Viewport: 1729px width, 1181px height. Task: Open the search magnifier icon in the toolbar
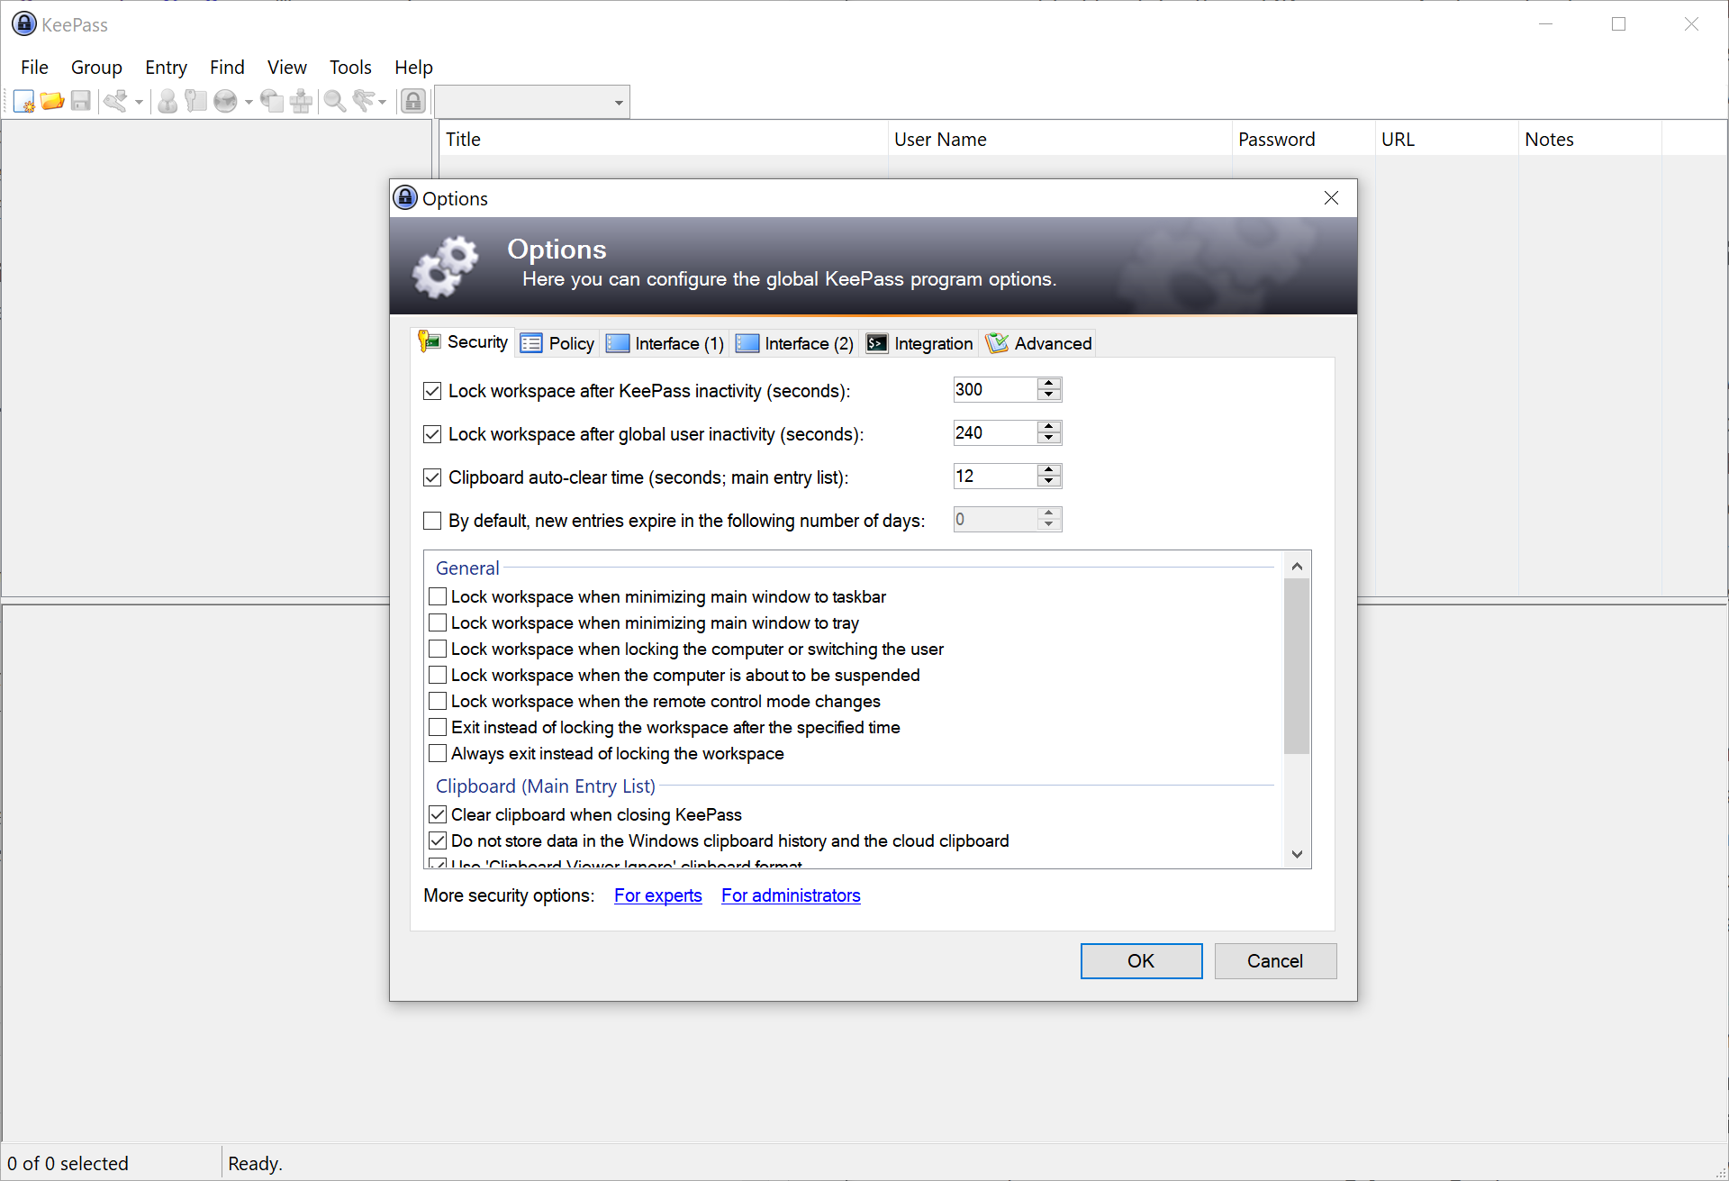(x=333, y=101)
